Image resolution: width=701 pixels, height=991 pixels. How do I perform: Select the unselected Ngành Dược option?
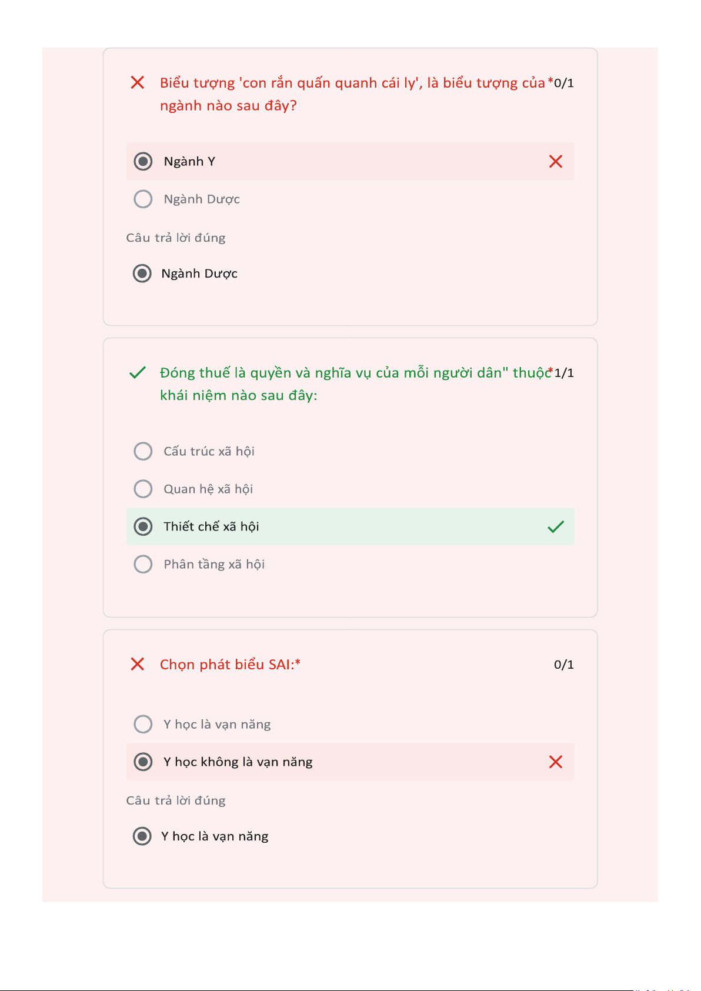click(143, 199)
